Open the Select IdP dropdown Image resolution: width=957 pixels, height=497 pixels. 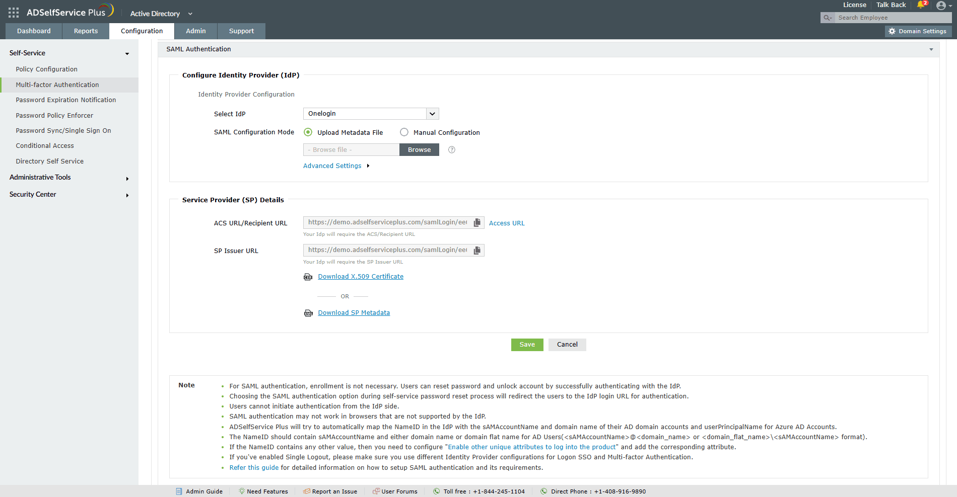[371, 114]
